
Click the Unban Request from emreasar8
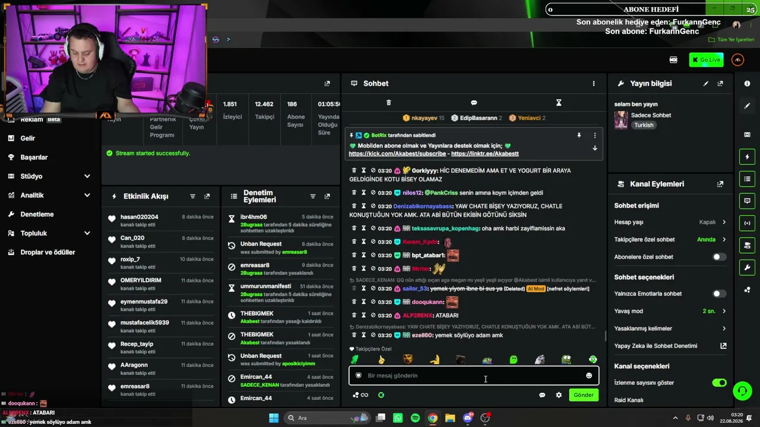pos(261,244)
